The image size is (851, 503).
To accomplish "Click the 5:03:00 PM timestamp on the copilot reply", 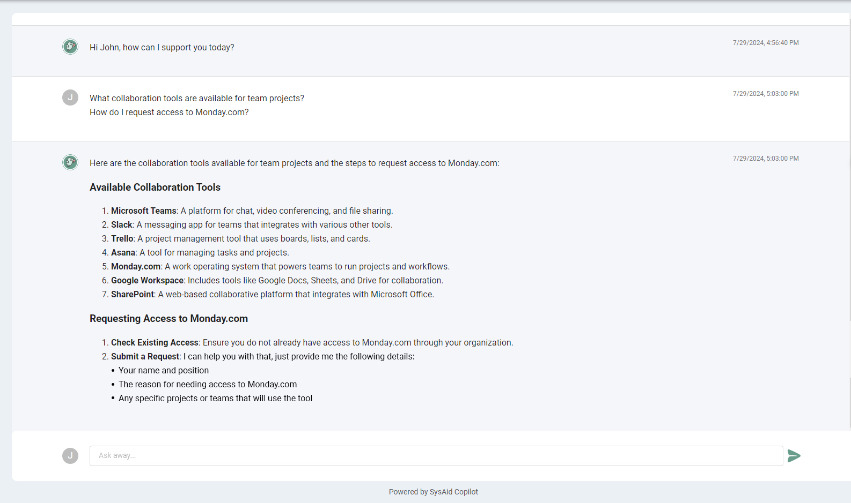I will coord(766,159).
